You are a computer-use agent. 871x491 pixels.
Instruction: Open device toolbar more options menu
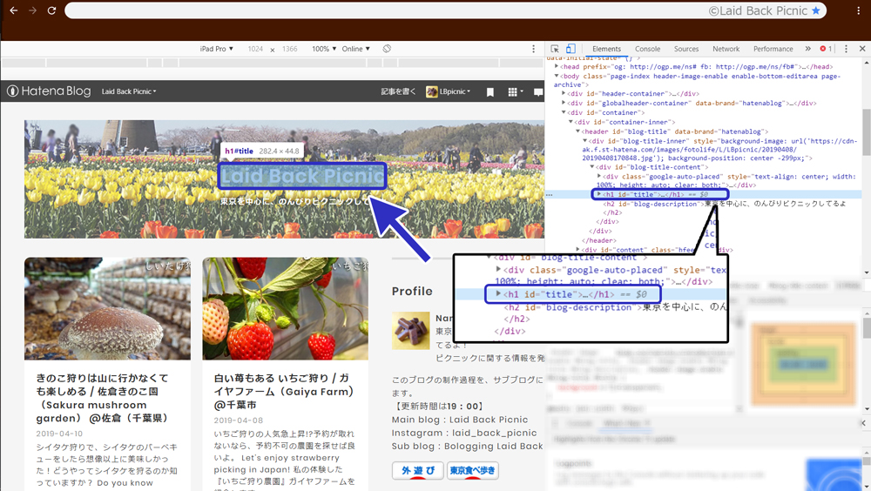533,49
